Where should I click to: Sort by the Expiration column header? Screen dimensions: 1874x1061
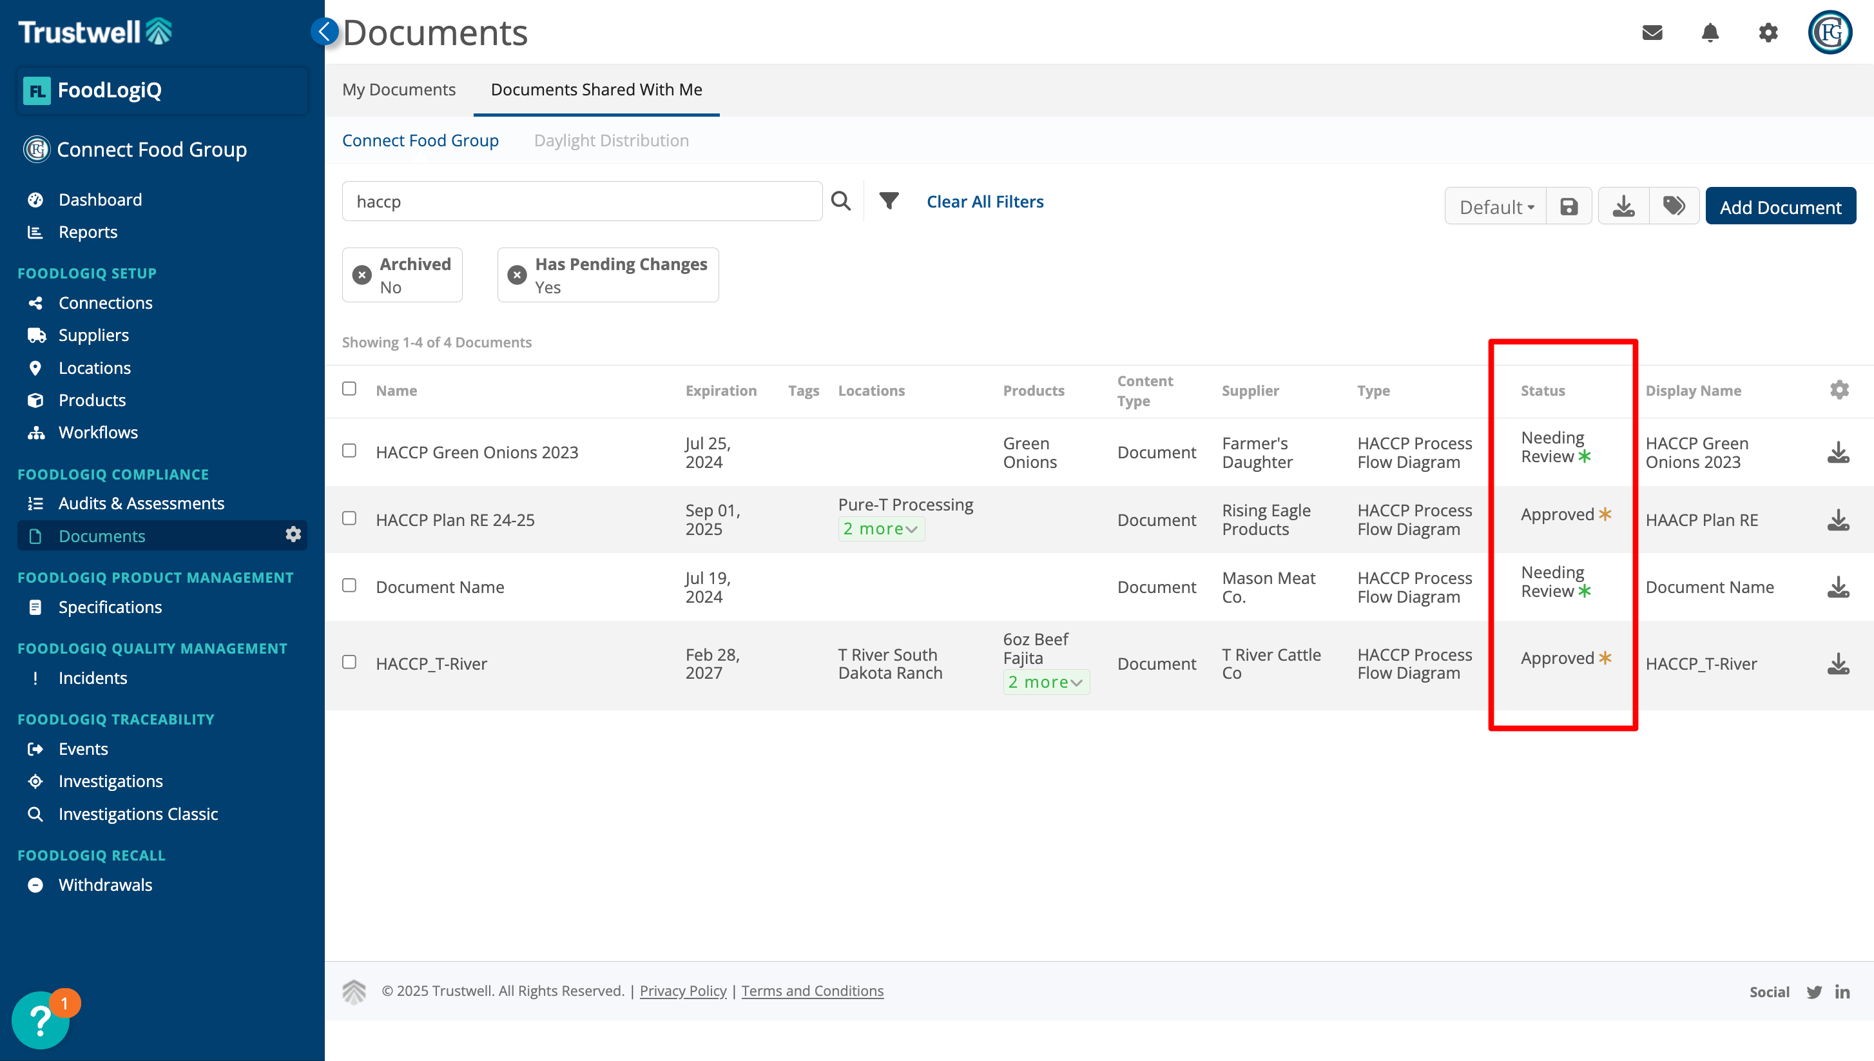click(x=720, y=391)
